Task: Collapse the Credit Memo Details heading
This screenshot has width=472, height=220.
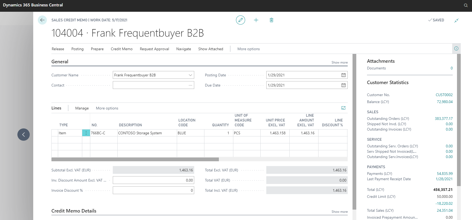Action: (x=74, y=211)
